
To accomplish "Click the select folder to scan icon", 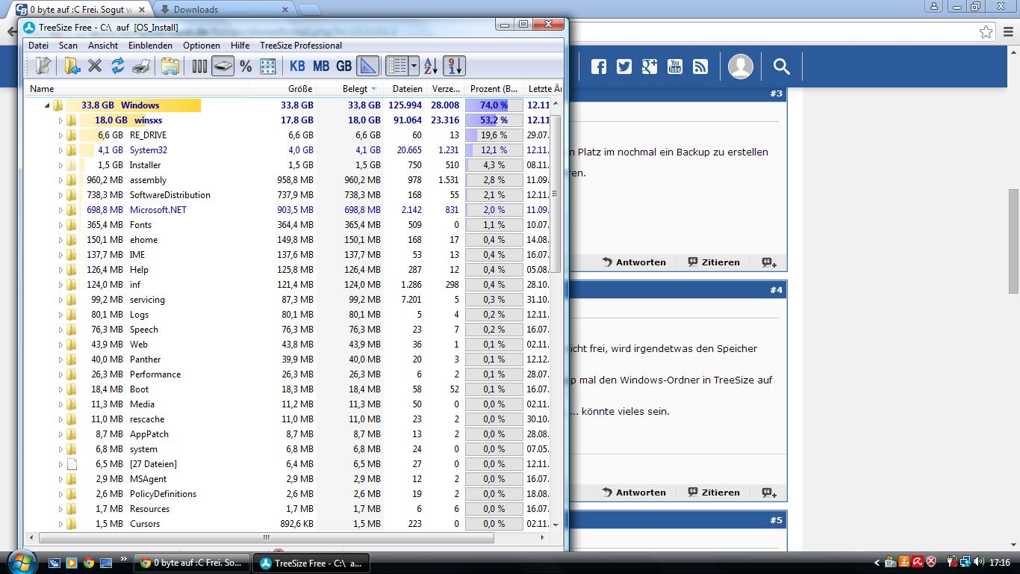I will (72, 66).
